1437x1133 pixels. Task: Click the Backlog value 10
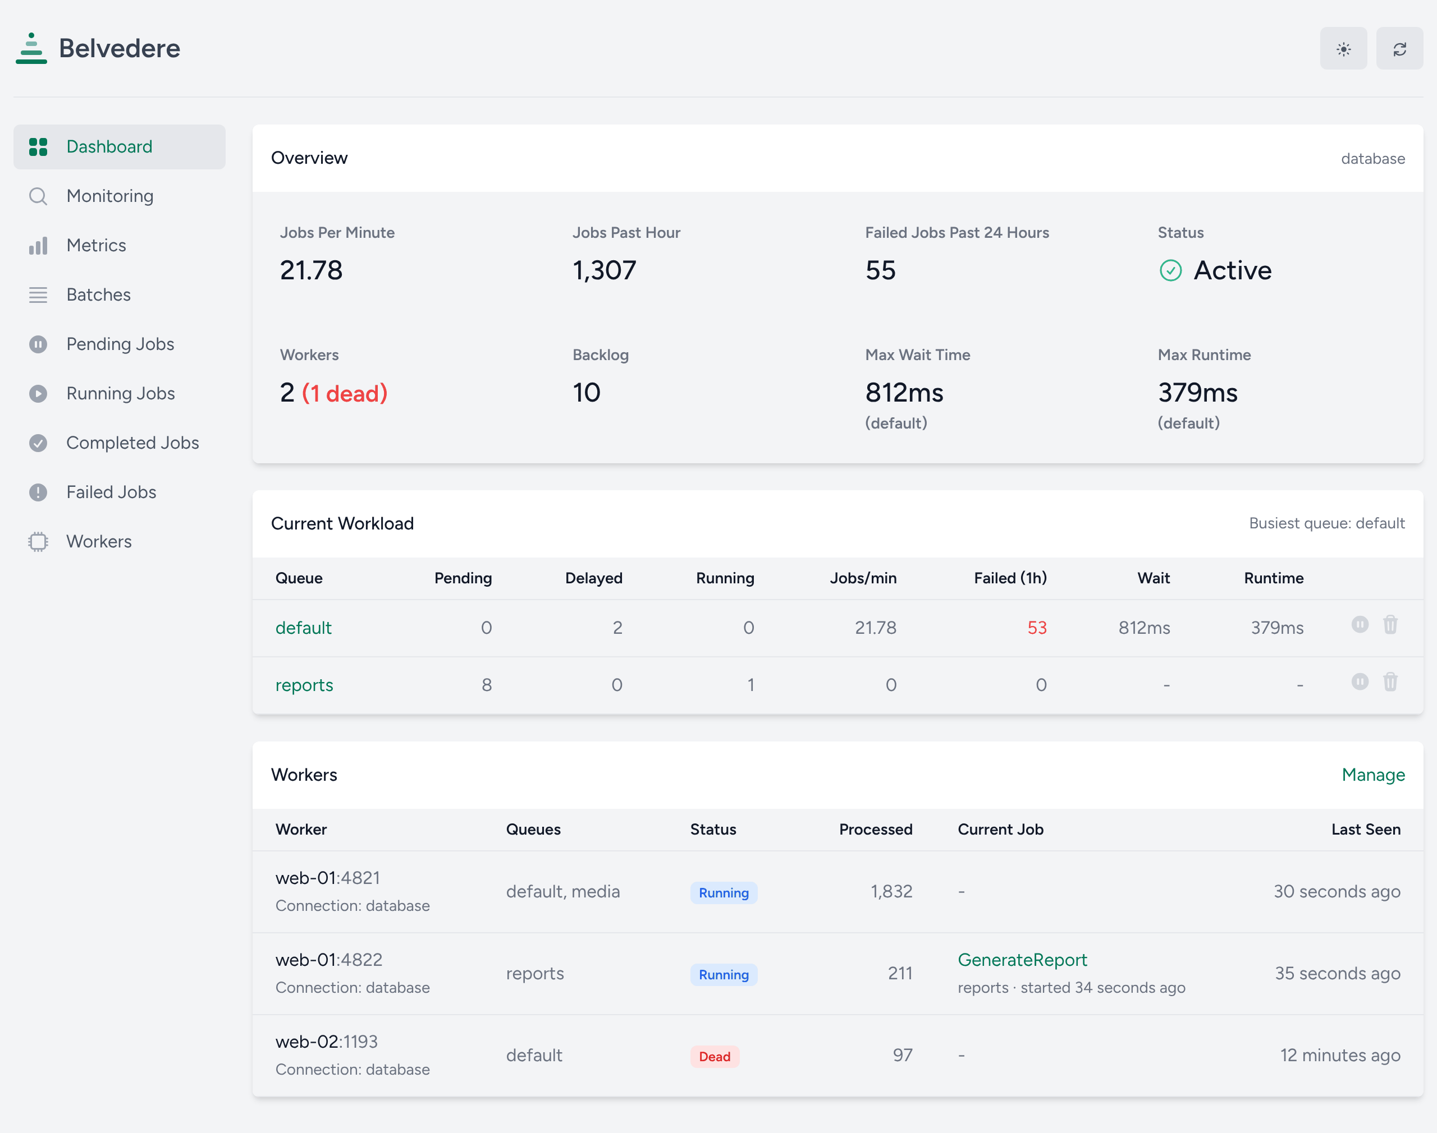pyautogui.click(x=586, y=393)
